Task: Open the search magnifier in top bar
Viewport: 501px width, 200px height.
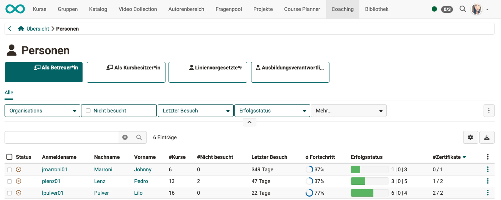Action: click(462, 9)
